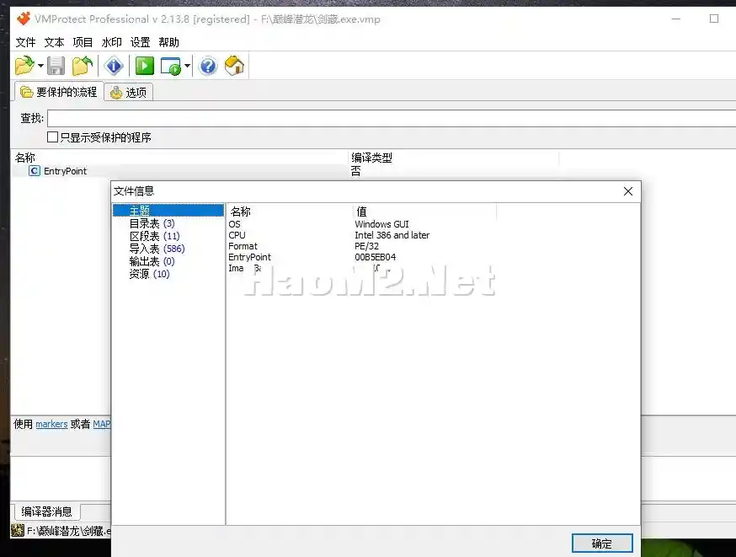736x557 pixels.
Task: Click the 值 column header in dialog
Action: click(361, 212)
